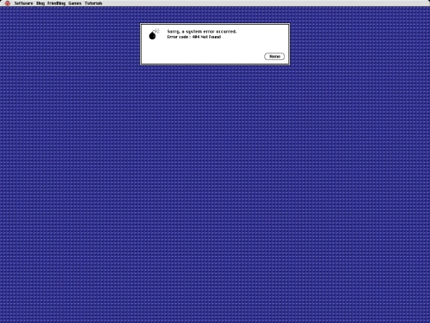Screen dimensions: 430x323
Task: Open the Tutorials menu
Action: [x=93, y=3]
